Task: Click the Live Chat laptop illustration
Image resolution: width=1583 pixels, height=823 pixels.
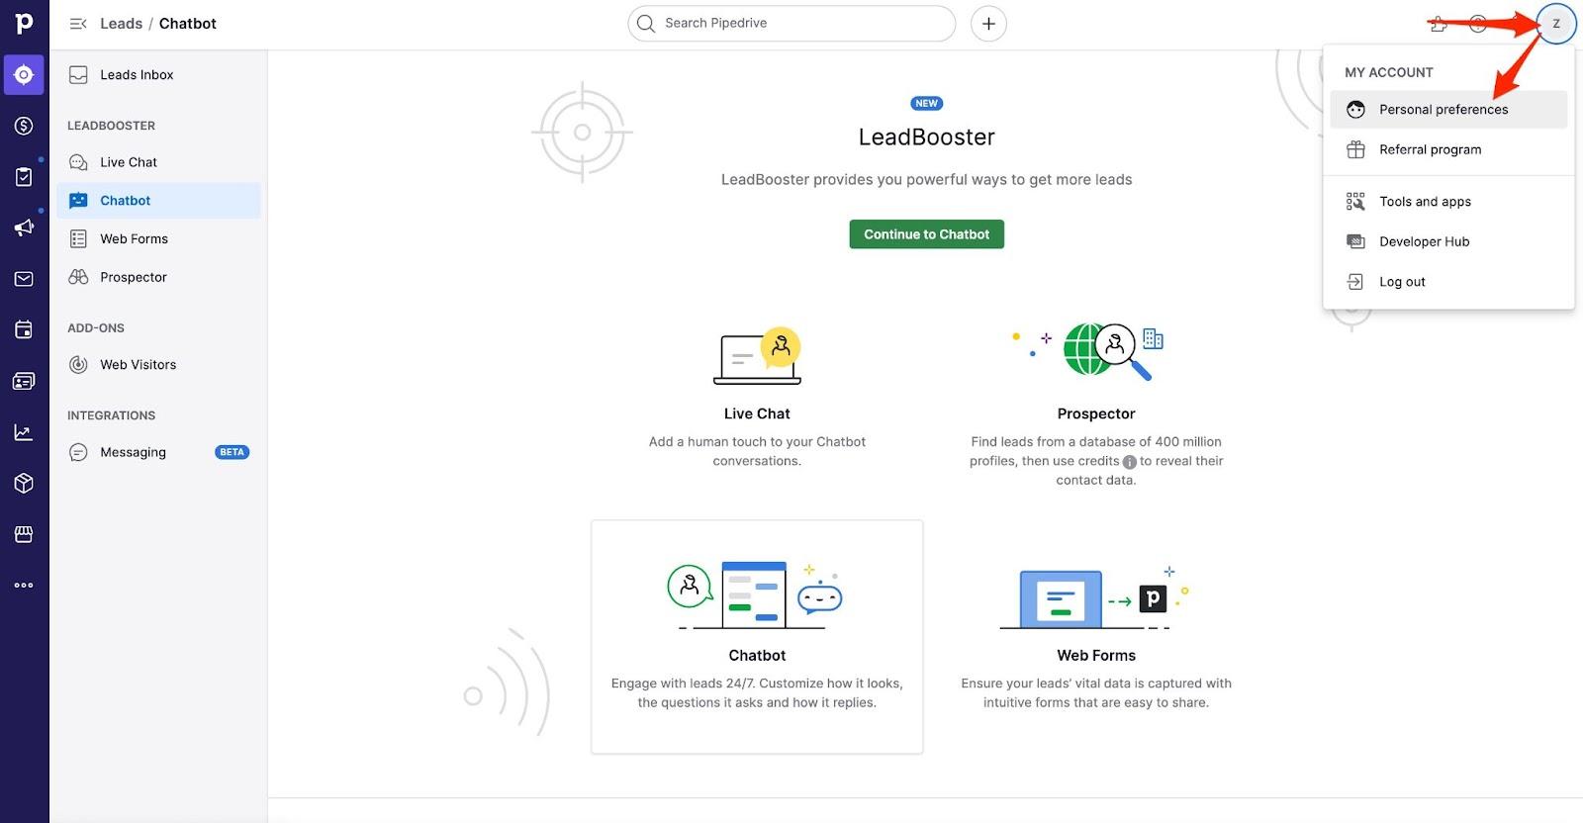Action: 757,356
